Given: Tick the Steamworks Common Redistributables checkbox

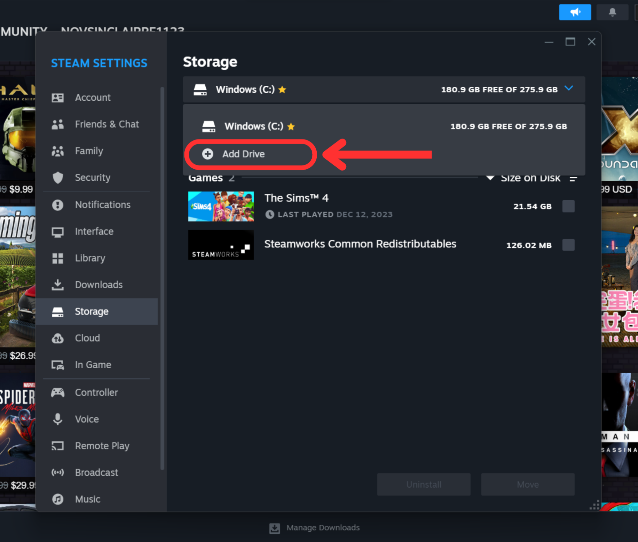Looking at the screenshot, I should (x=568, y=245).
